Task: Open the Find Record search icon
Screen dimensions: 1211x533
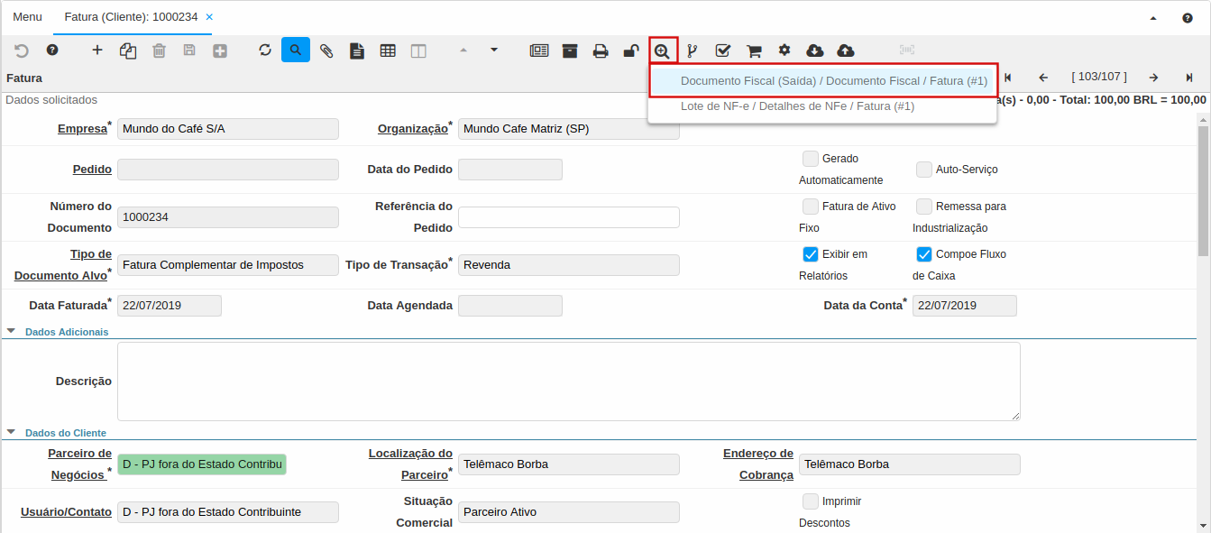Action: (296, 51)
